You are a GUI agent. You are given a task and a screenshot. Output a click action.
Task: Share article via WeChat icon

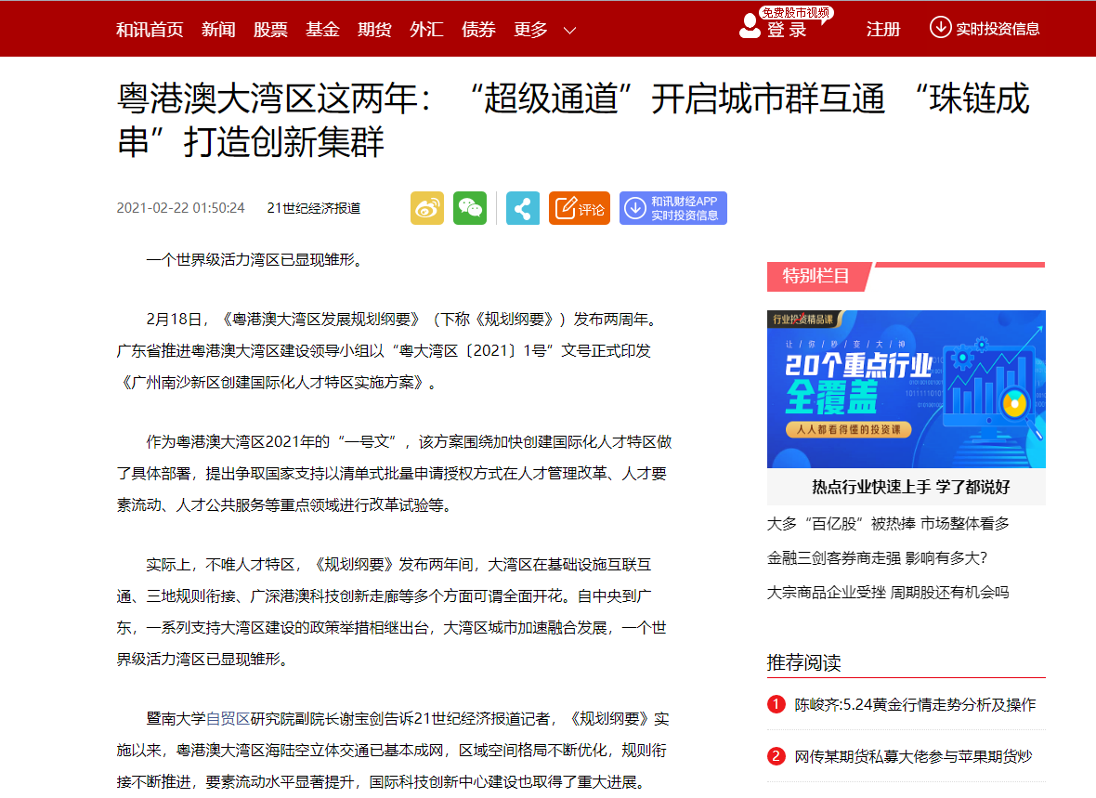coord(470,208)
